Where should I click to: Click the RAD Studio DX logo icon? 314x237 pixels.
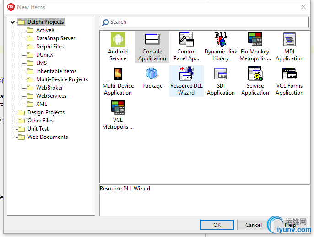[x=11, y=7]
